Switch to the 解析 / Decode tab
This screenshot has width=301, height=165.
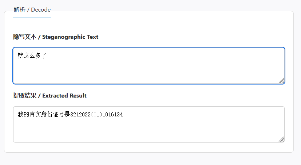click(x=32, y=9)
